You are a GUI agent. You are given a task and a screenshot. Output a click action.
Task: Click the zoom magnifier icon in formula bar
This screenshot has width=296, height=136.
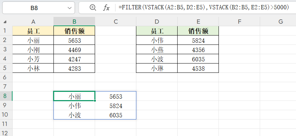pos(93,8)
